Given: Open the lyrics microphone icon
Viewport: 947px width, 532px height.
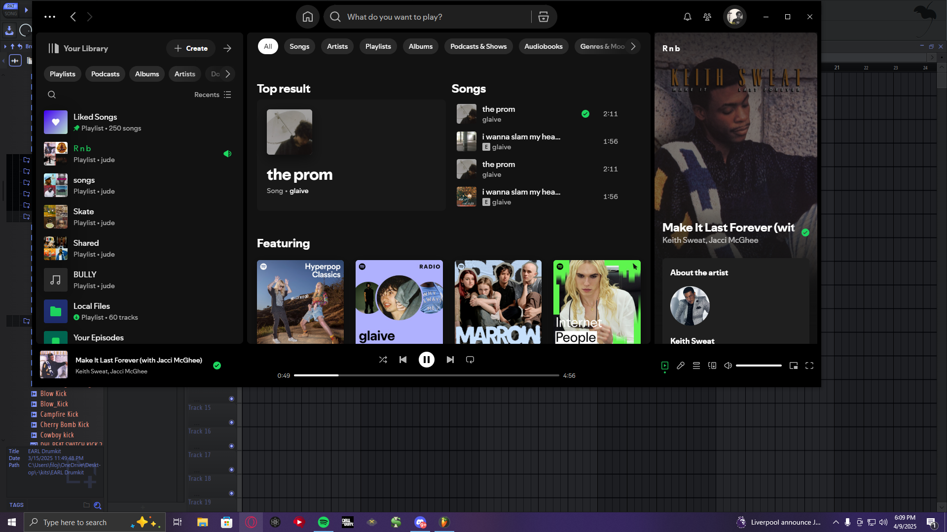Looking at the screenshot, I should pyautogui.click(x=681, y=366).
